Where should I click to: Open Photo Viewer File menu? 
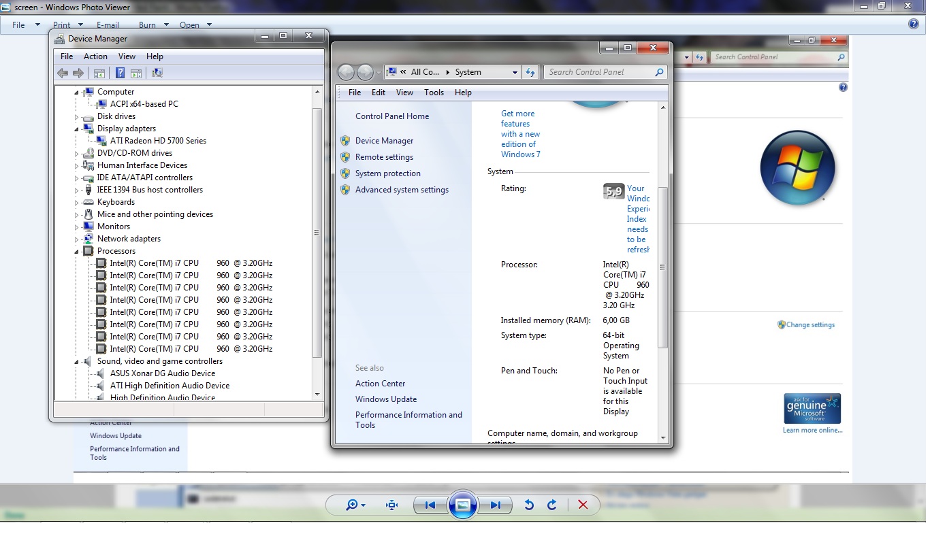[18, 25]
